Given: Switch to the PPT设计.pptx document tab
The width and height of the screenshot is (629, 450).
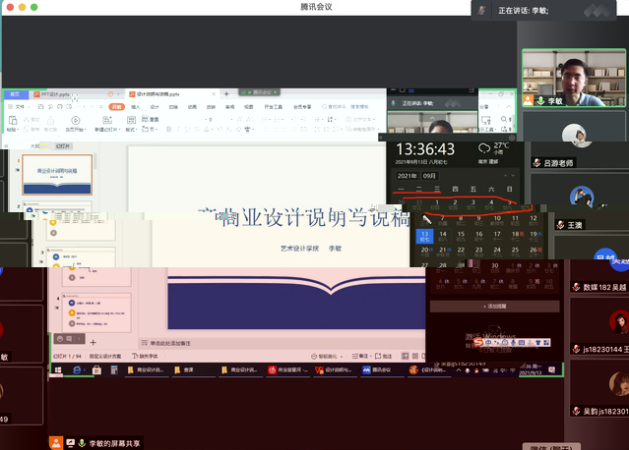Looking at the screenshot, I should pos(54,94).
